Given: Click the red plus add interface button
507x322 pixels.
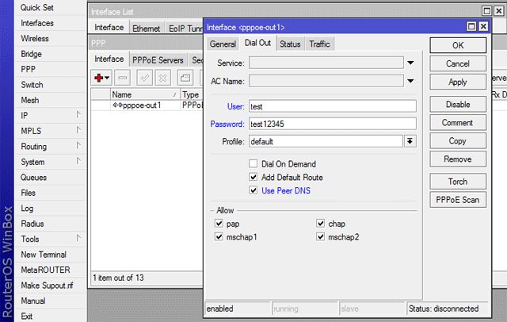Looking at the screenshot, I should [101, 78].
